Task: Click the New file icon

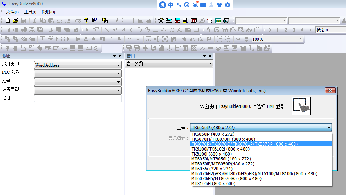Action: point(7,21)
